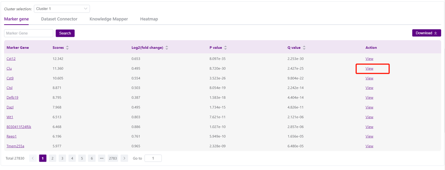Sort table by P value
445x170 pixels.
(225, 48)
